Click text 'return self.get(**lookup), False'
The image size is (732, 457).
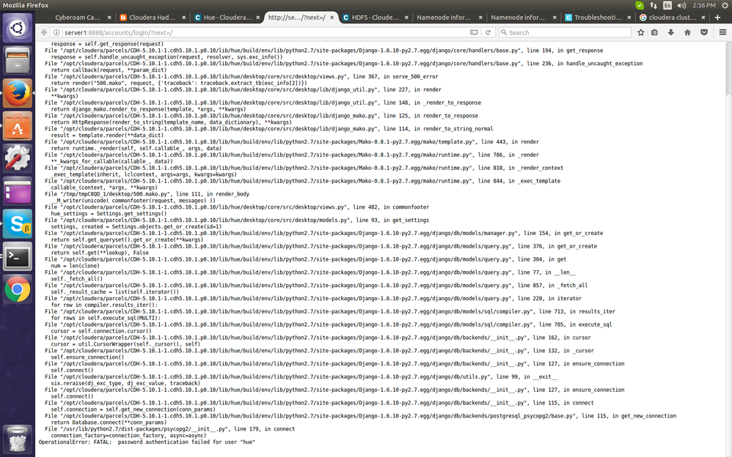coord(100,252)
